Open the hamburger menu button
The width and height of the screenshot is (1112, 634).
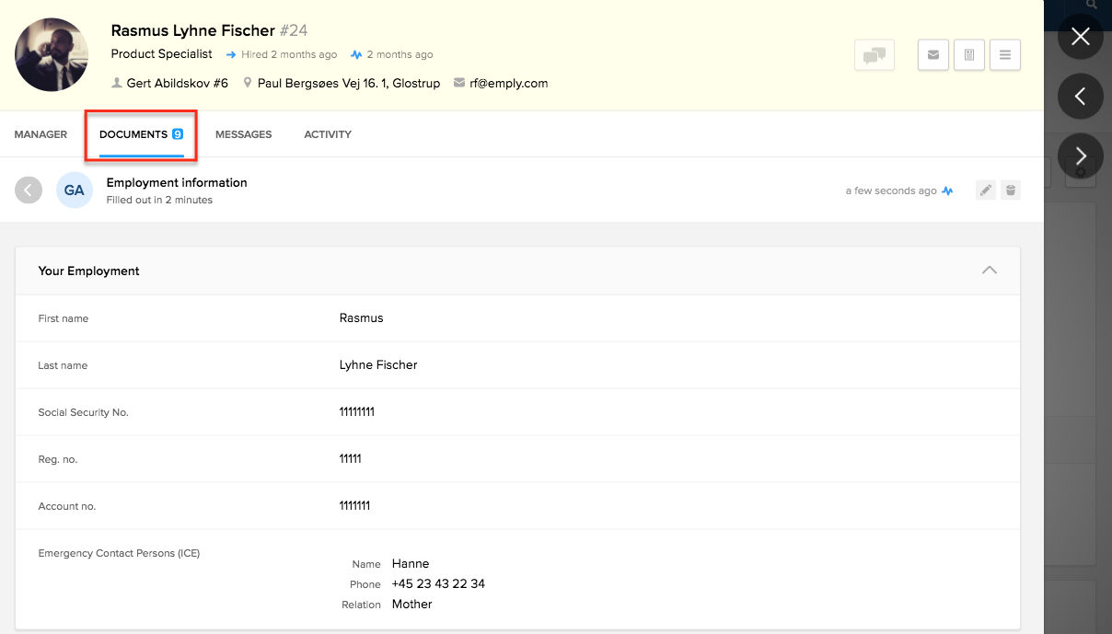point(1004,55)
